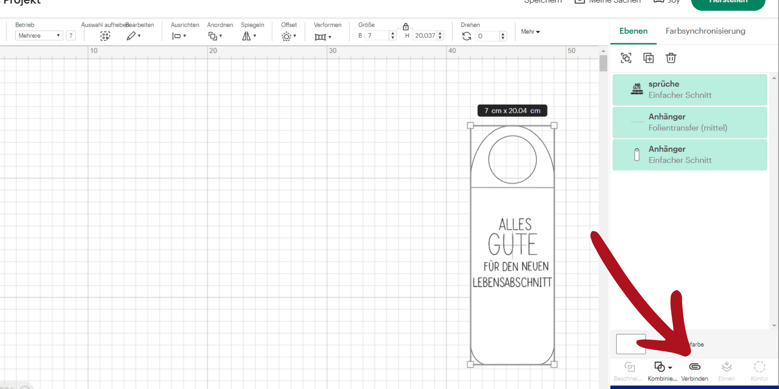The height and width of the screenshot is (389, 779).
Task: Select the Ebenen tab
Action: tap(633, 31)
